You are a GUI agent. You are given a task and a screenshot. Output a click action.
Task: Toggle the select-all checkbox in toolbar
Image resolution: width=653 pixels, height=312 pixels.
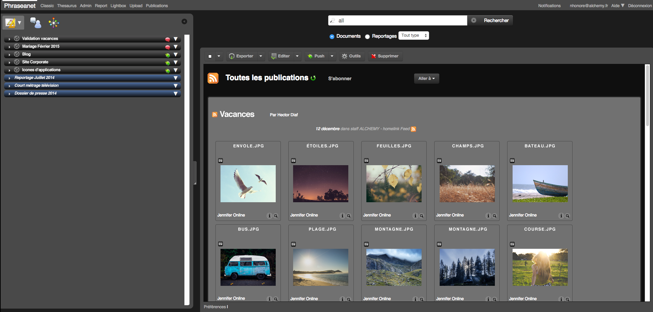[x=210, y=56]
